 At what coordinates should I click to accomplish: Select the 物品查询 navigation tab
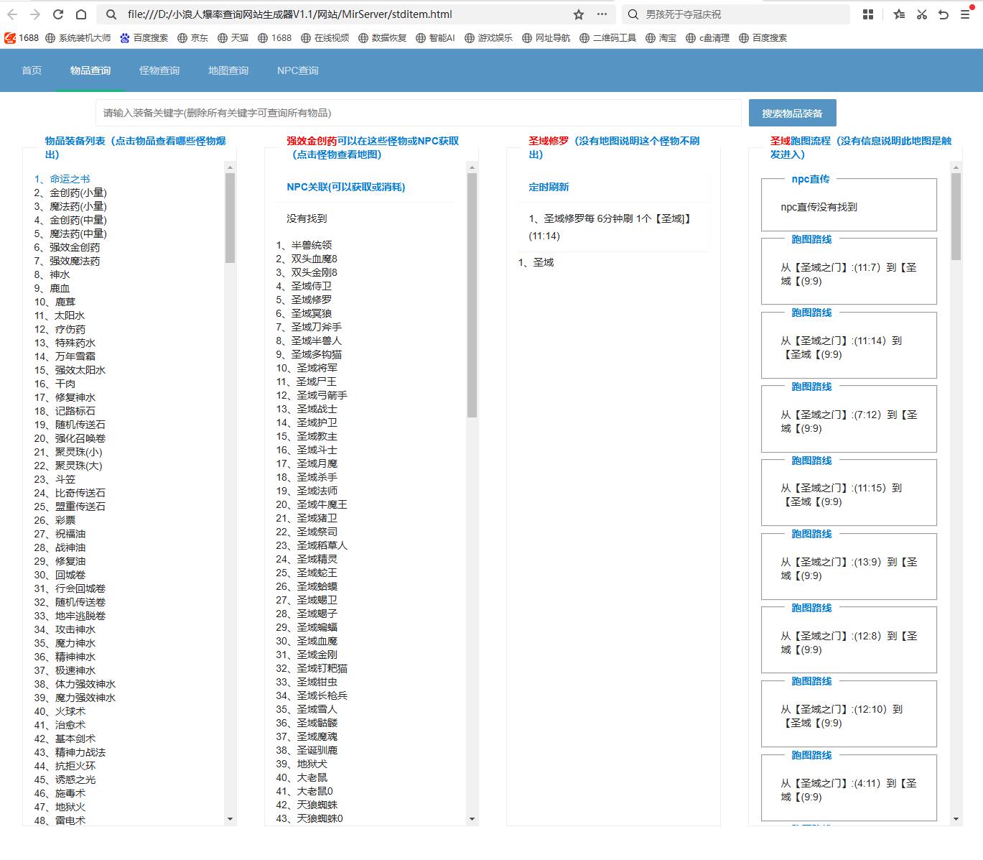90,70
